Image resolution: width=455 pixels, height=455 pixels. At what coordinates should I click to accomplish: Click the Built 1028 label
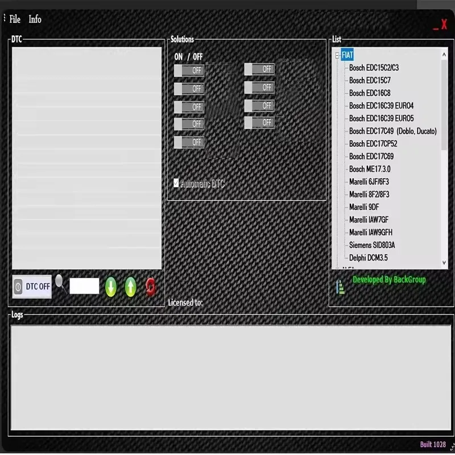[433, 444]
